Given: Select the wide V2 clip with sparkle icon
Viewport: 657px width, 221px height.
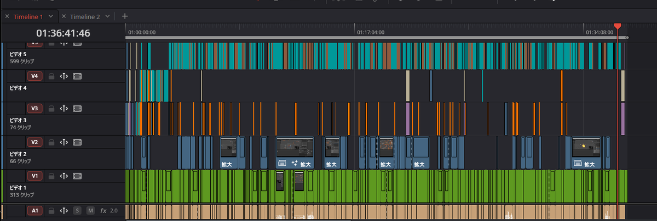Looking at the screenshot, I should pyautogui.click(x=295, y=153).
